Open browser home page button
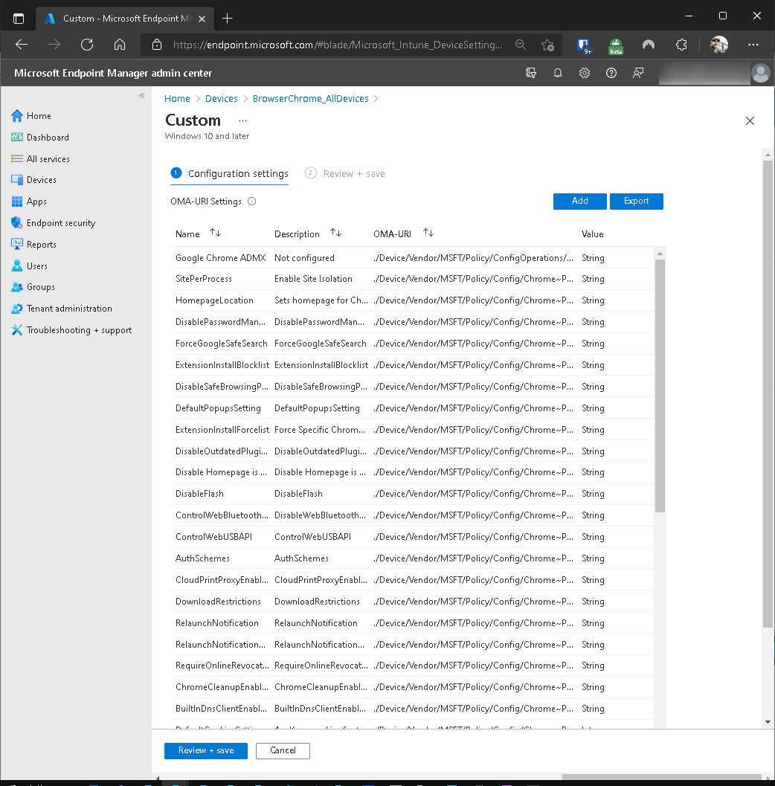775x786 pixels. pyautogui.click(x=120, y=45)
